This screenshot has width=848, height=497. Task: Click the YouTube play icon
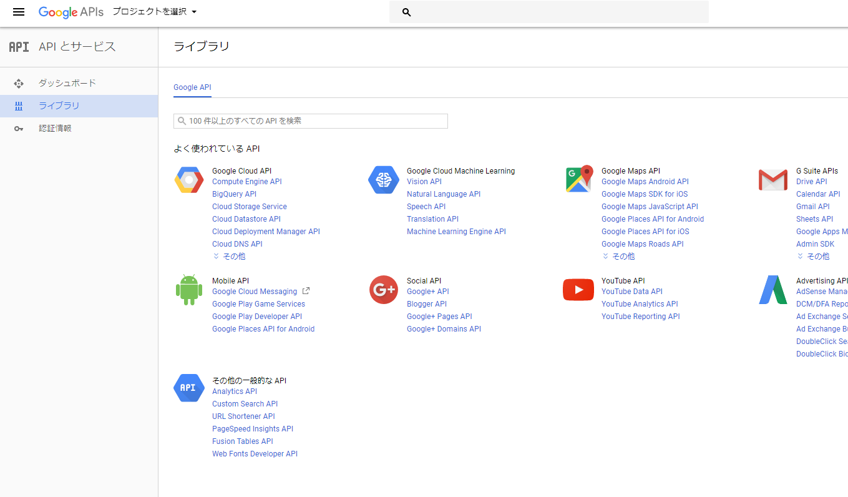578,290
